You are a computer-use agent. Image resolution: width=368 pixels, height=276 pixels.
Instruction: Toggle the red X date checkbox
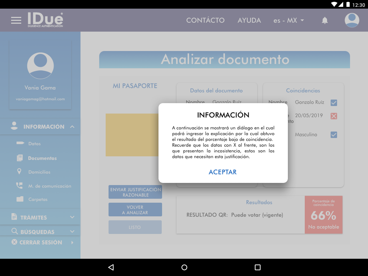pos(333,116)
